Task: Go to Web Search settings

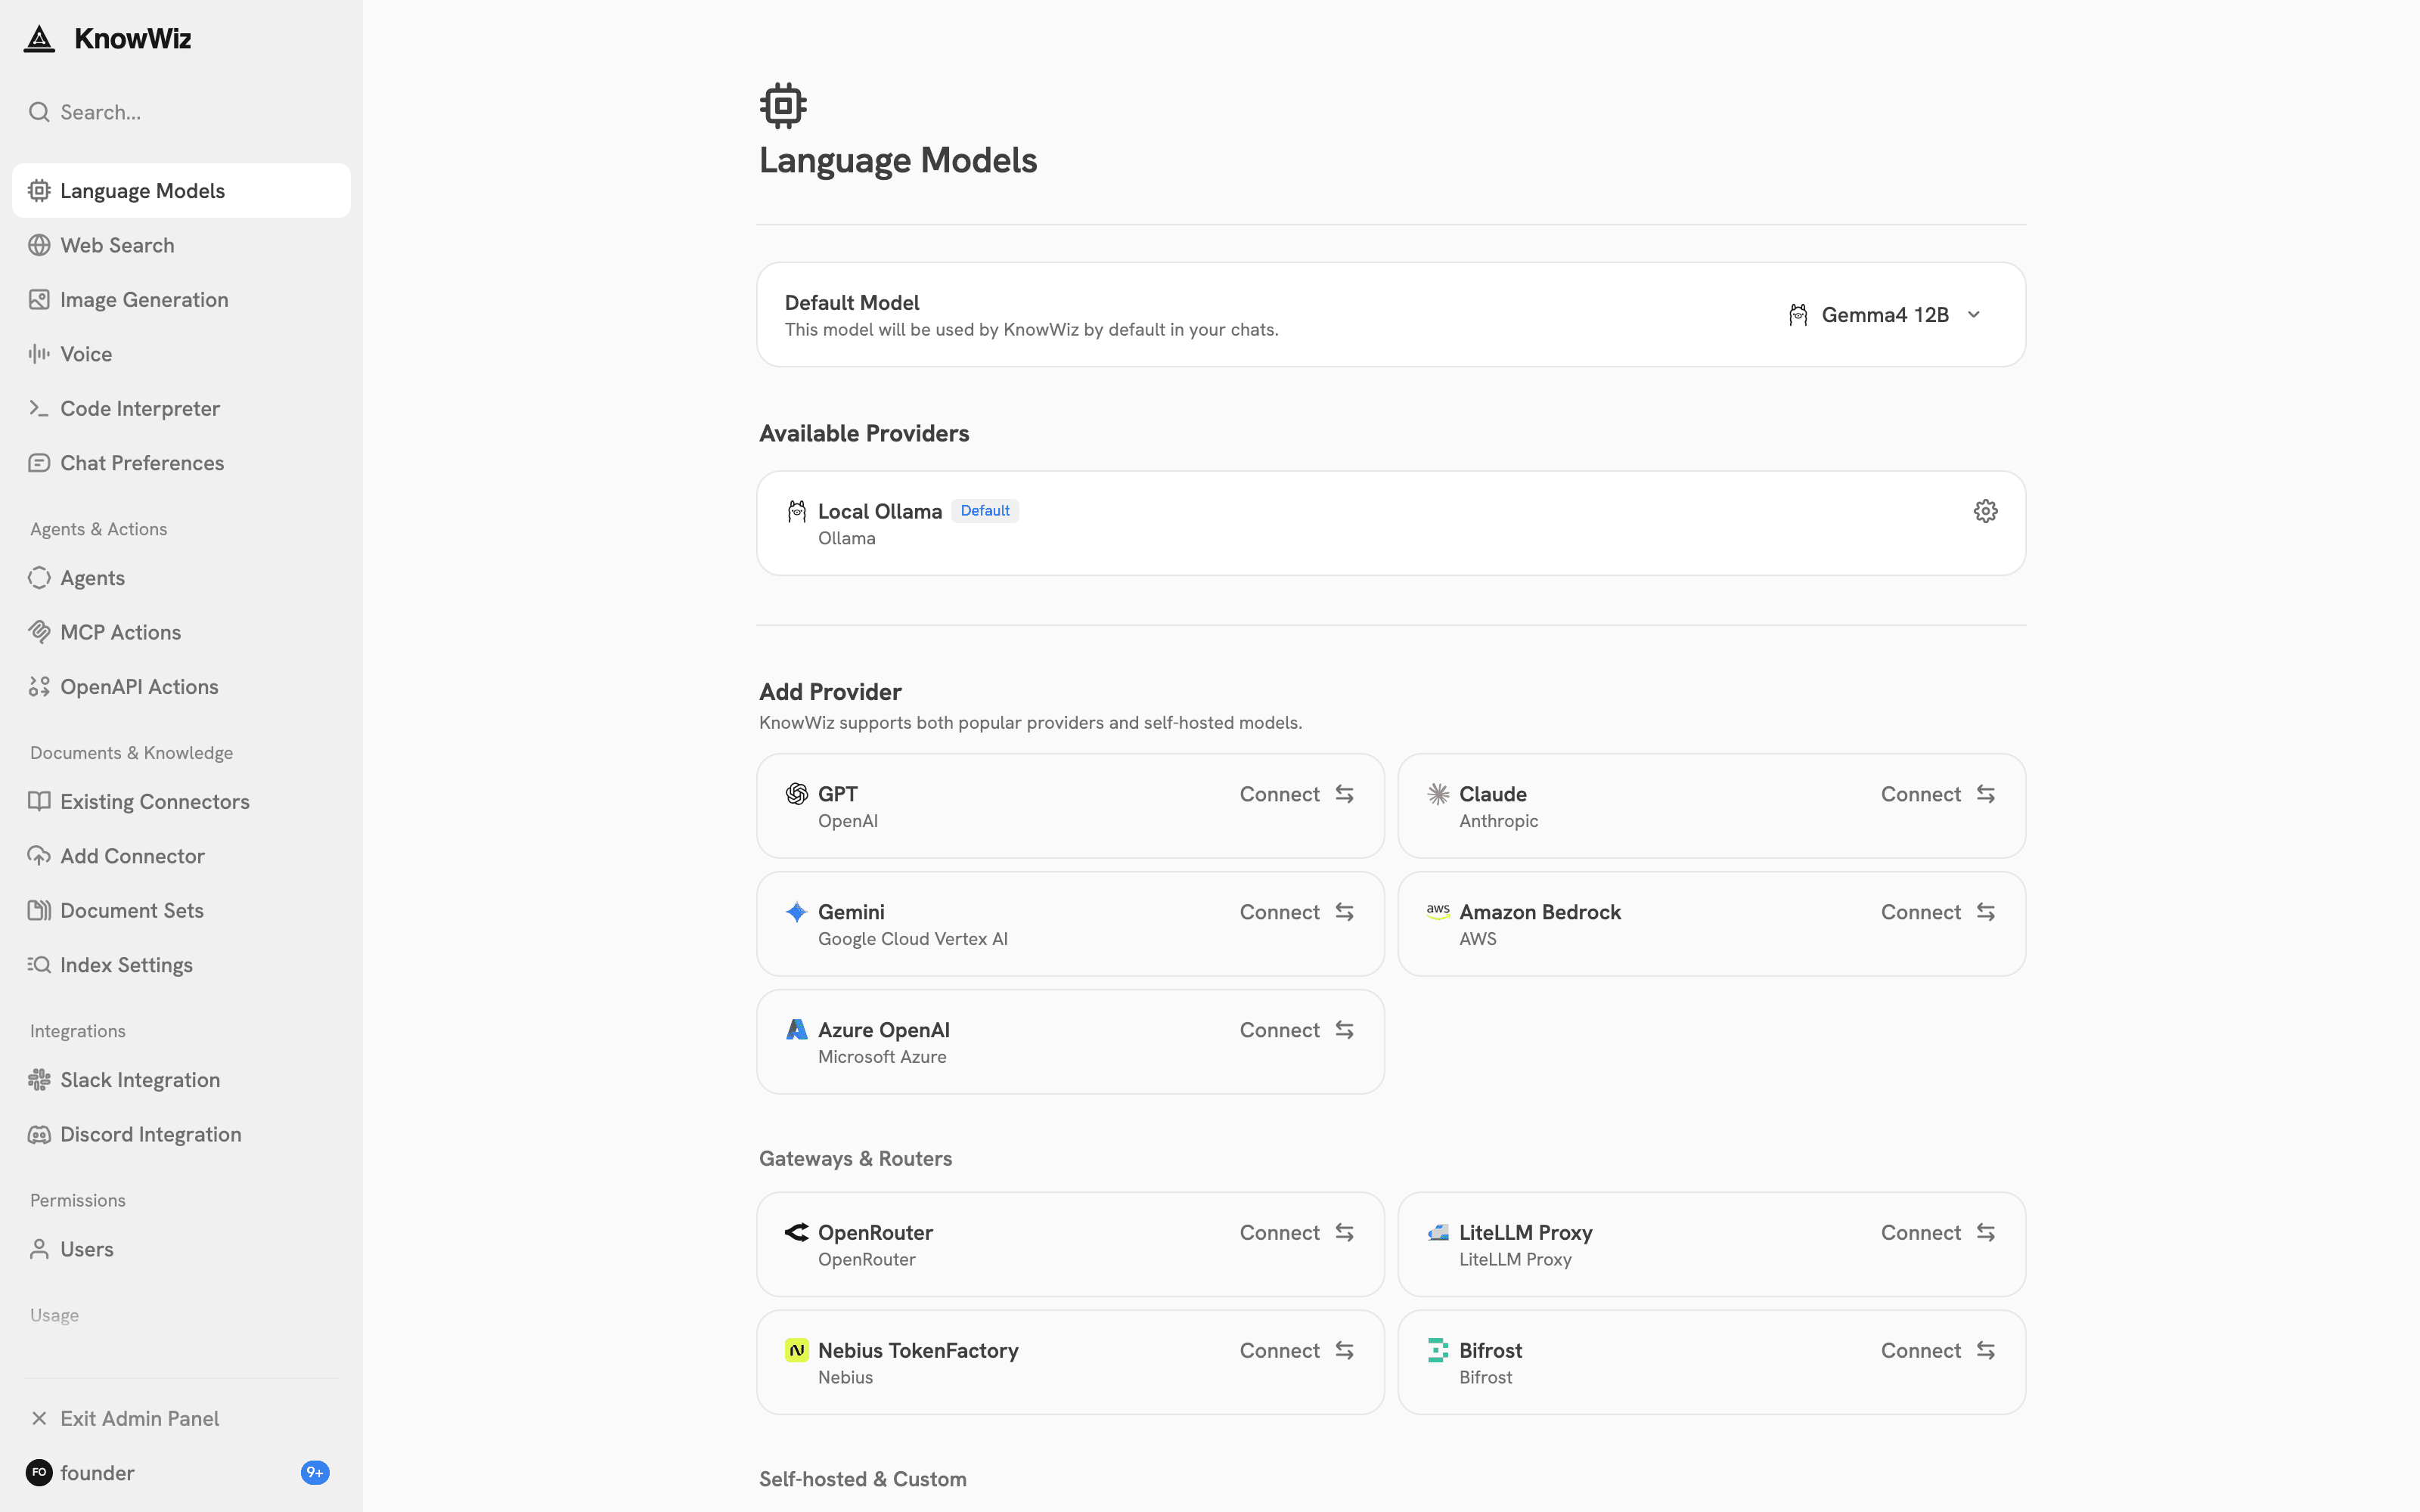Action: coord(181,245)
